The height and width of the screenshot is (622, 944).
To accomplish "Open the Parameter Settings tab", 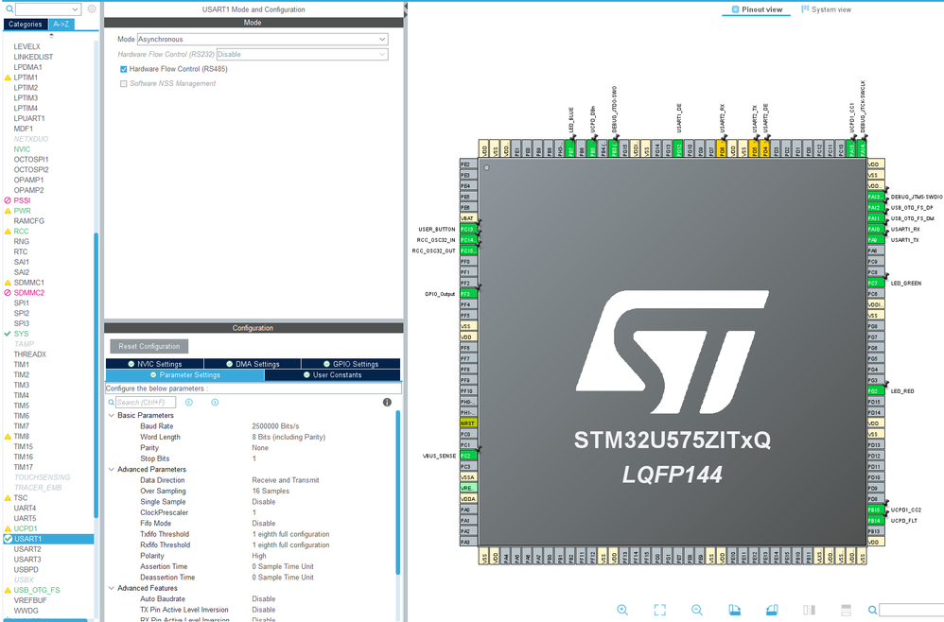I will tap(184, 374).
